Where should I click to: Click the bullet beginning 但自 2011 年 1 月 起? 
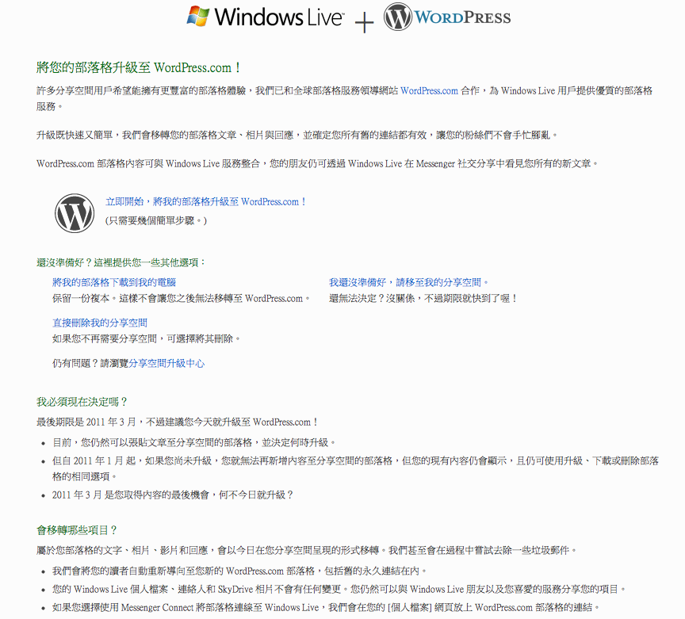(x=355, y=468)
